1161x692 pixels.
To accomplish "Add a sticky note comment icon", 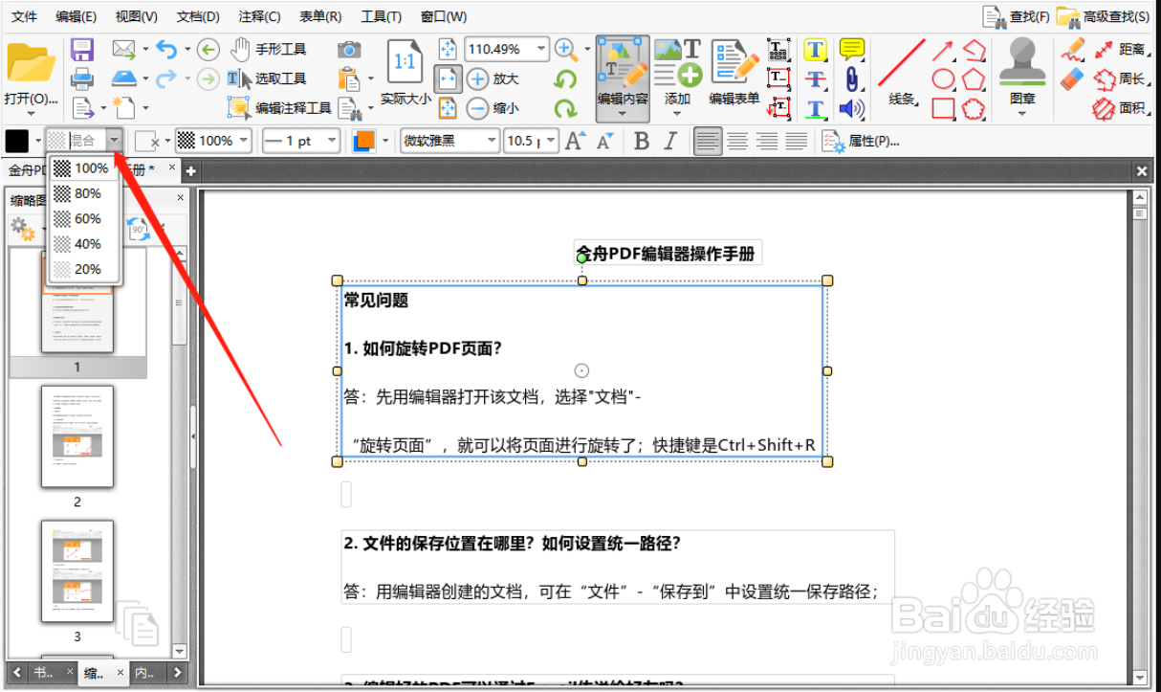I will click(x=851, y=49).
